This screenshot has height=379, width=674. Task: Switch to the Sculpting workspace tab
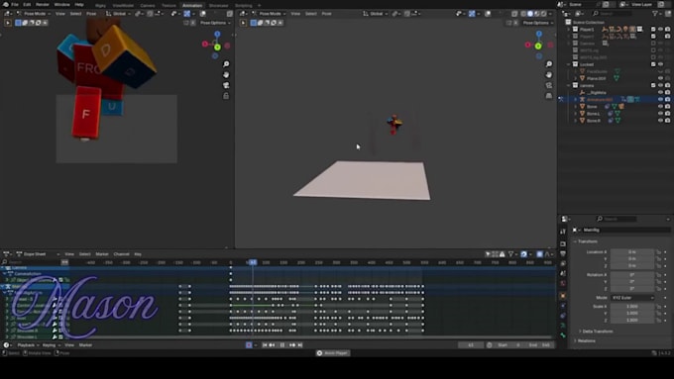pyautogui.click(x=244, y=5)
